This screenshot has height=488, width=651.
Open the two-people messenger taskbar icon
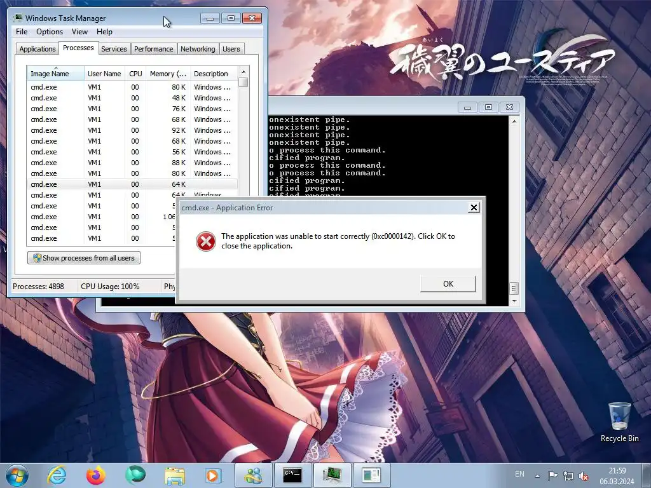click(253, 475)
